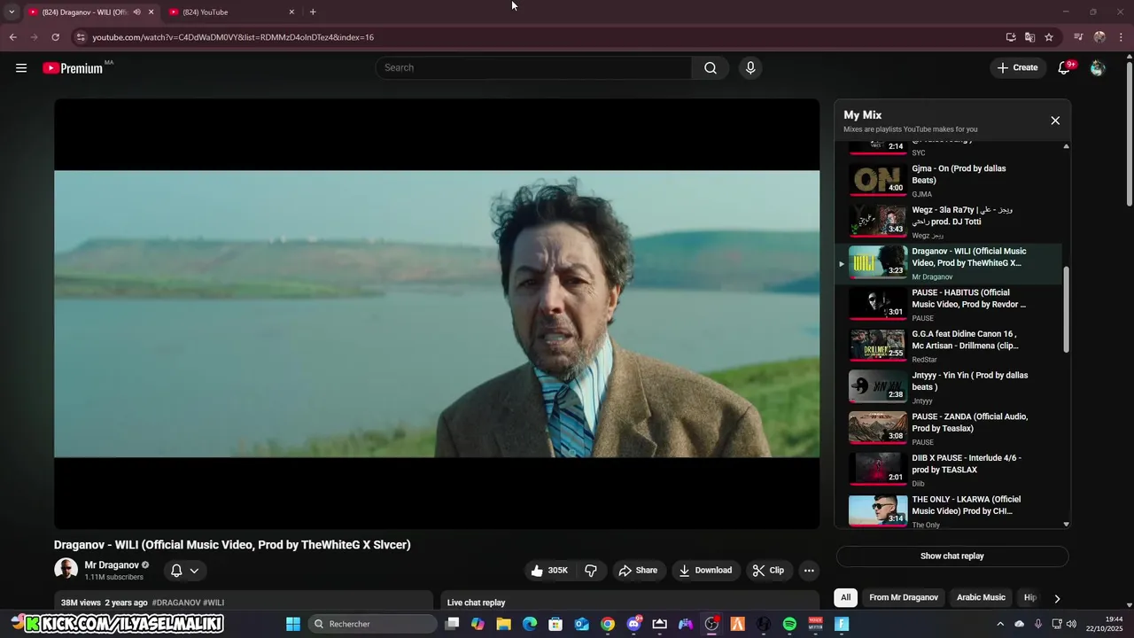Open YouTube notifications bell
The image size is (1134, 638).
[1065, 68]
